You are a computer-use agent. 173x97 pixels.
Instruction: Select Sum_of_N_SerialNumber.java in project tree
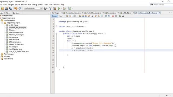(19, 51)
